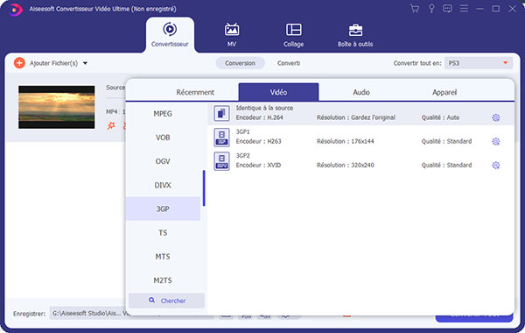Select the Conversion toggle

tap(240, 63)
